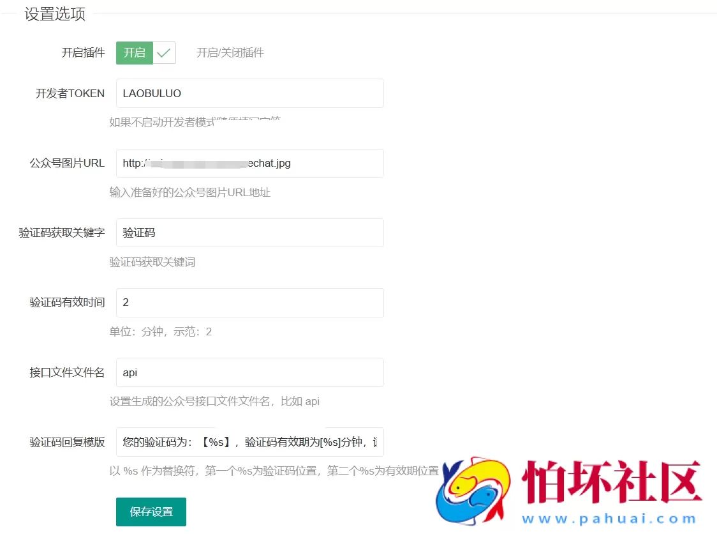Click the 设置选项 section heading
The width and height of the screenshot is (717, 534).
coord(54,14)
